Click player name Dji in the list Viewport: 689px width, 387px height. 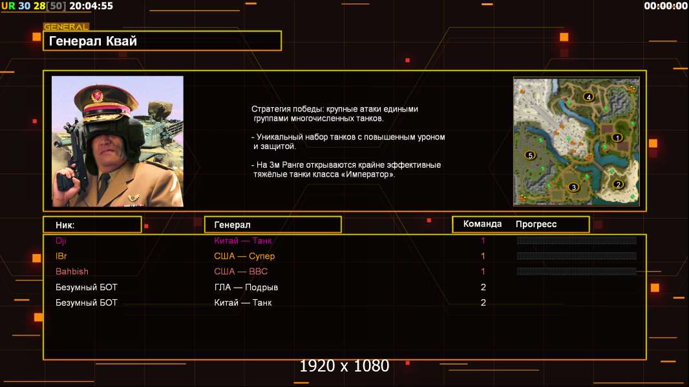tap(61, 241)
